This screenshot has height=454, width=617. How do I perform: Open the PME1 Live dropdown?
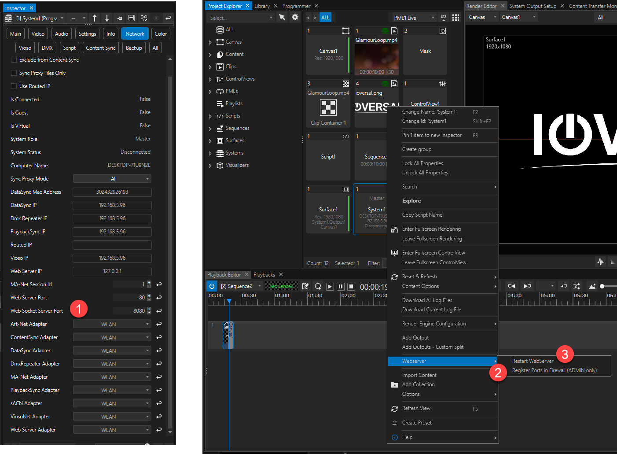[x=414, y=18]
